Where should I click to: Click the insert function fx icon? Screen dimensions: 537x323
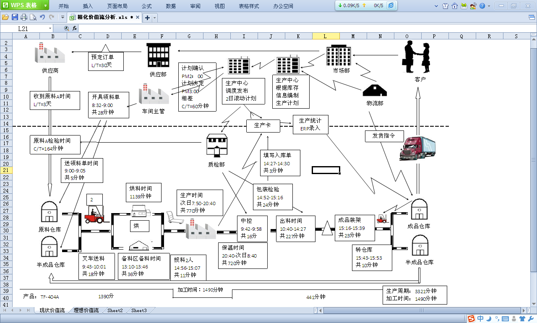(x=75, y=29)
